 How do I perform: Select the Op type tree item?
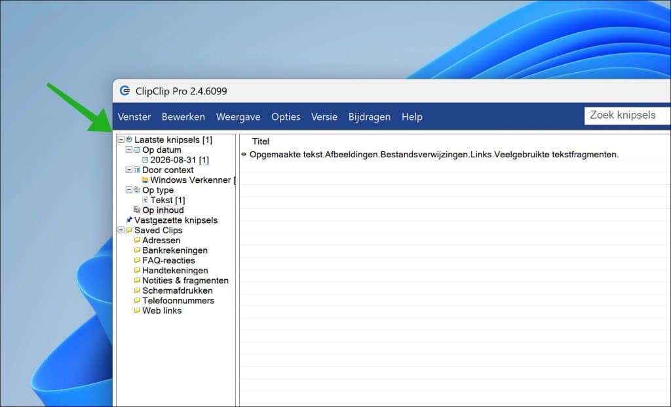click(158, 190)
